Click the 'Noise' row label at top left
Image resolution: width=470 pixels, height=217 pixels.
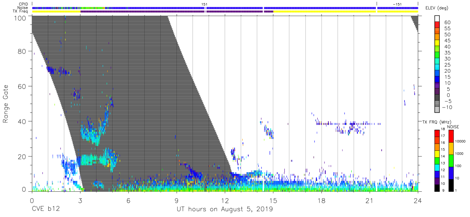(23, 8)
